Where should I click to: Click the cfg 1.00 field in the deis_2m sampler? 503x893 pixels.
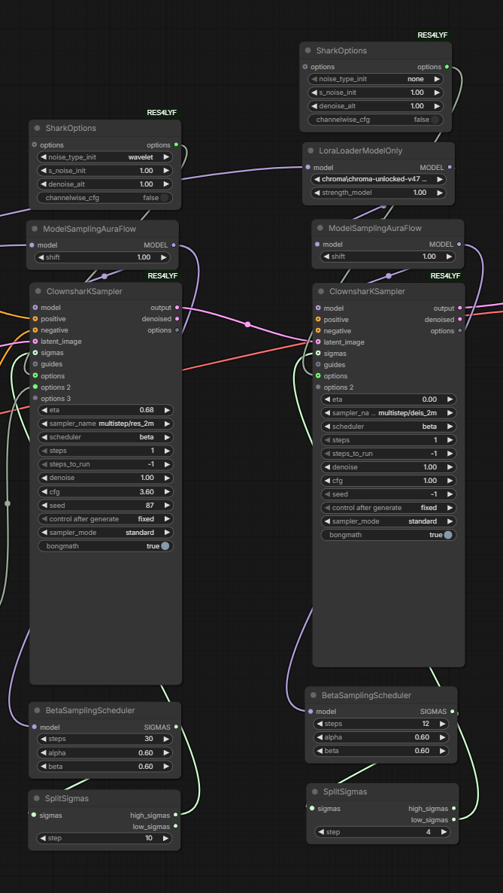(x=389, y=481)
